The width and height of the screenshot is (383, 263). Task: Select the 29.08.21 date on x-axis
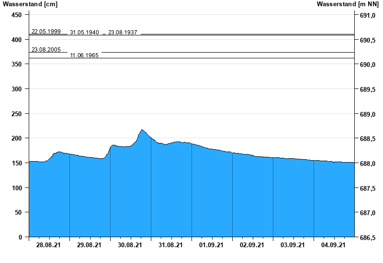tap(90, 245)
